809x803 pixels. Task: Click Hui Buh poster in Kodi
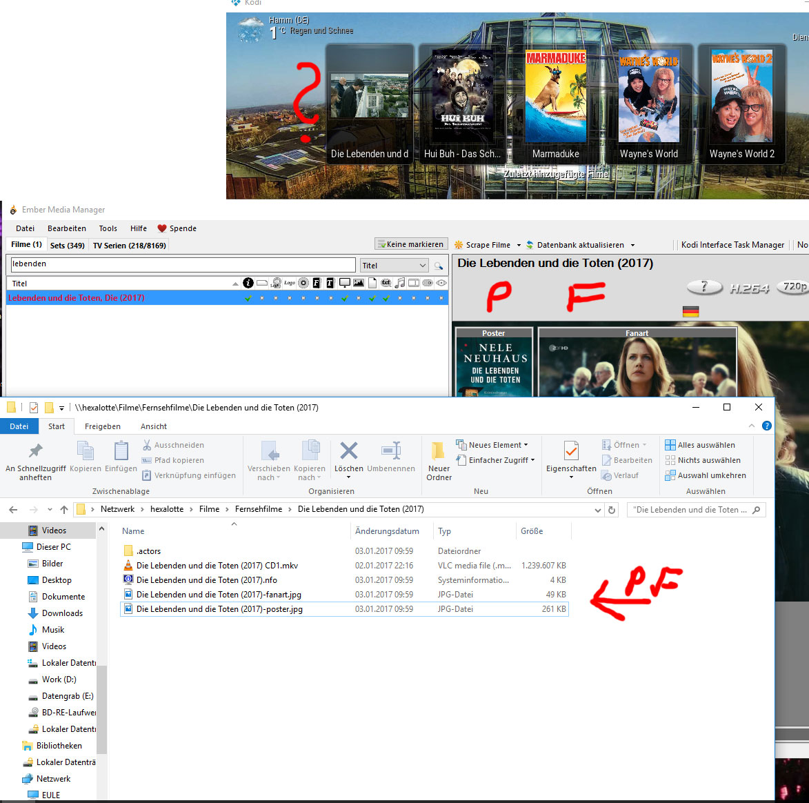tap(462, 97)
